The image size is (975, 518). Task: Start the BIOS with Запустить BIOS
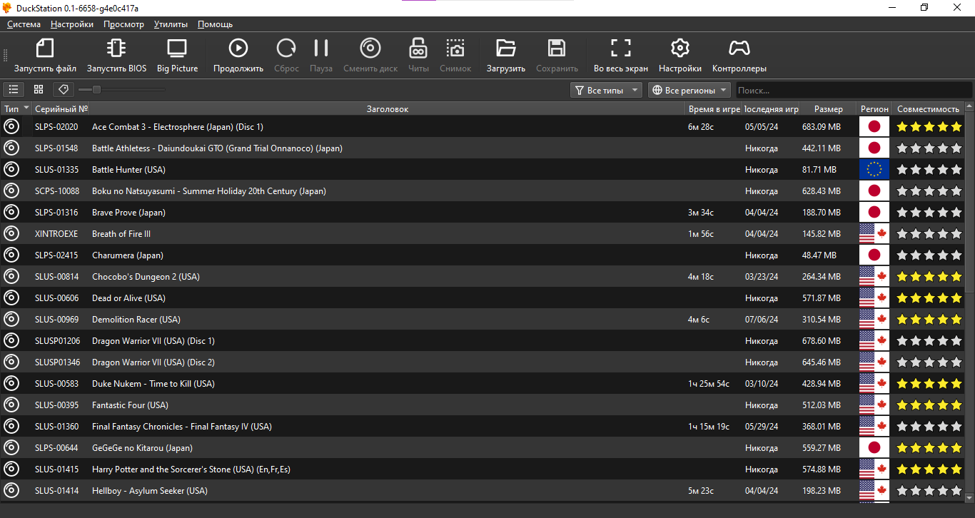coord(116,49)
